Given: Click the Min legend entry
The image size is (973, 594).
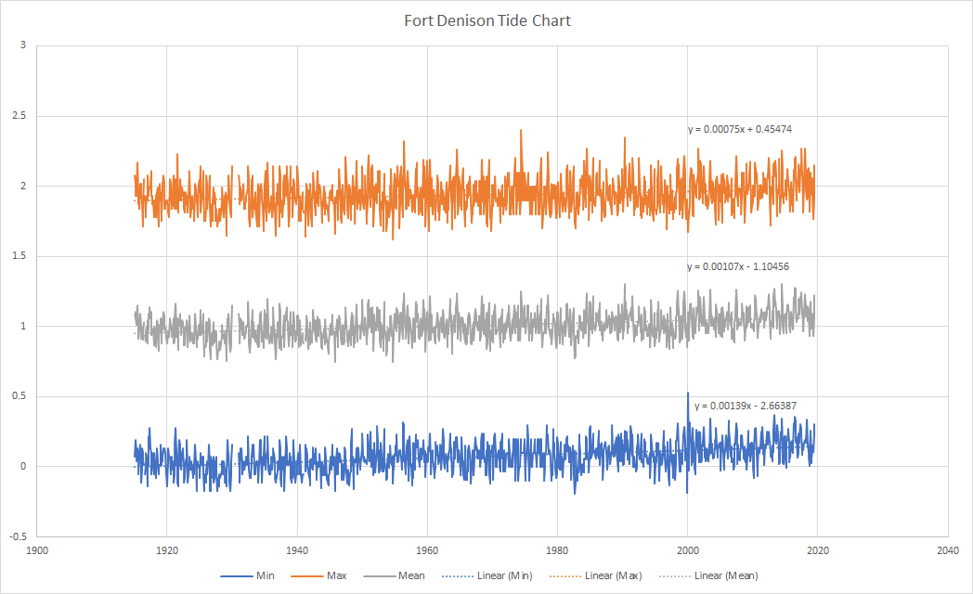Looking at the screenshot, I should tap(265, 576).
